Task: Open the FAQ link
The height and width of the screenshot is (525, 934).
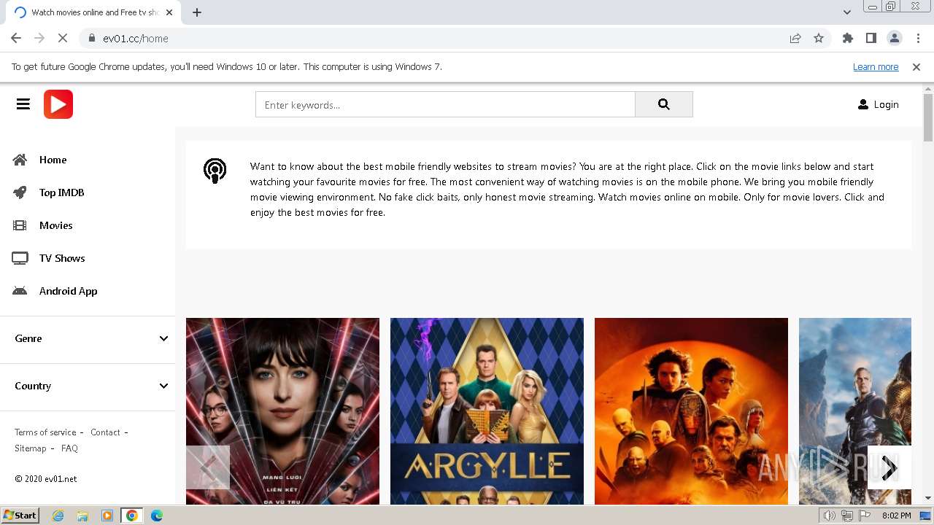Action: 69,448
